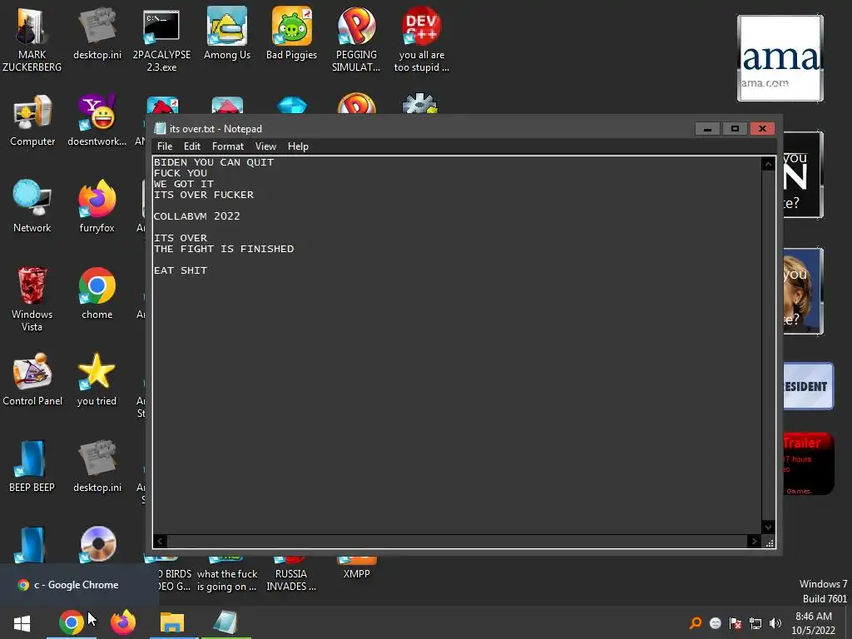Click the red Trailer gadget

coord(808,463)
